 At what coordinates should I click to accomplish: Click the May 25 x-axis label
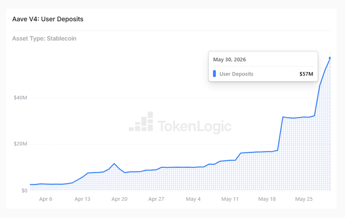click(304, 199)
